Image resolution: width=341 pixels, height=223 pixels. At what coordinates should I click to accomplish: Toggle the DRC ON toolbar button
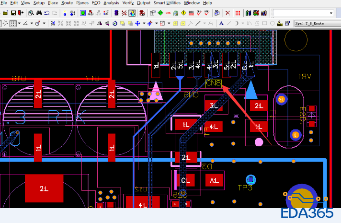point(199,13)
